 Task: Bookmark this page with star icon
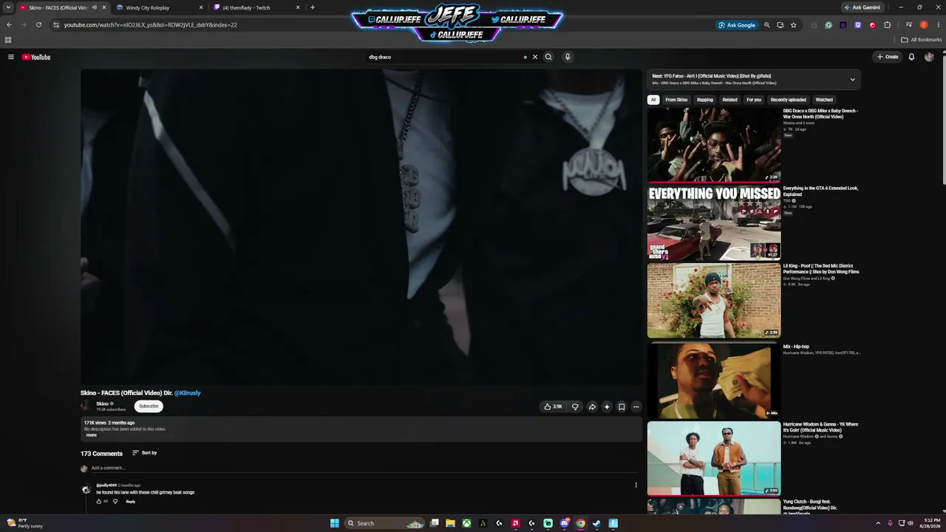tap(794, 25)
